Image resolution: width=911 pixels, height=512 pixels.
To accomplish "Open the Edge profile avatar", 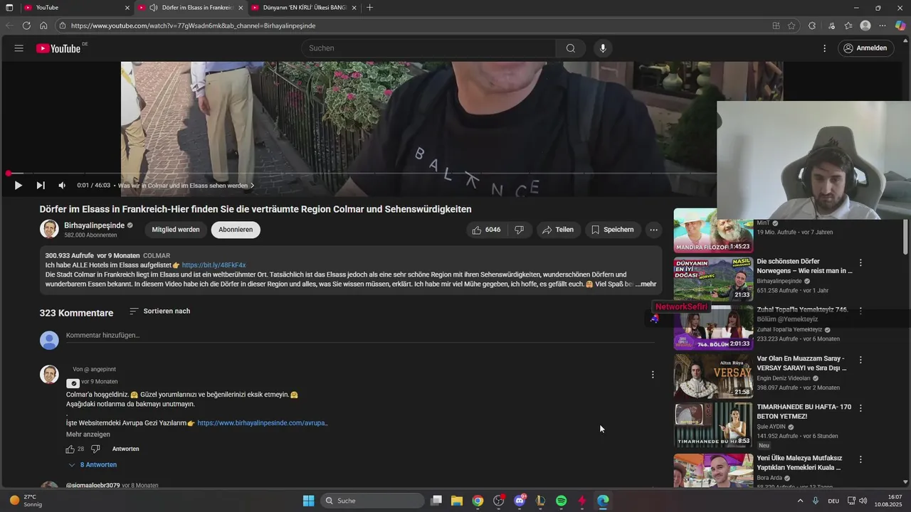I will click(x=865, y=26).
